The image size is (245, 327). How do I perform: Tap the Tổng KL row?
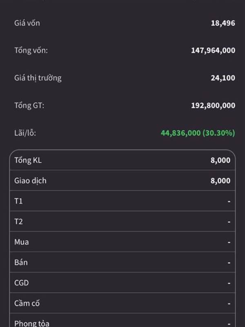click(x=122, y=160)
